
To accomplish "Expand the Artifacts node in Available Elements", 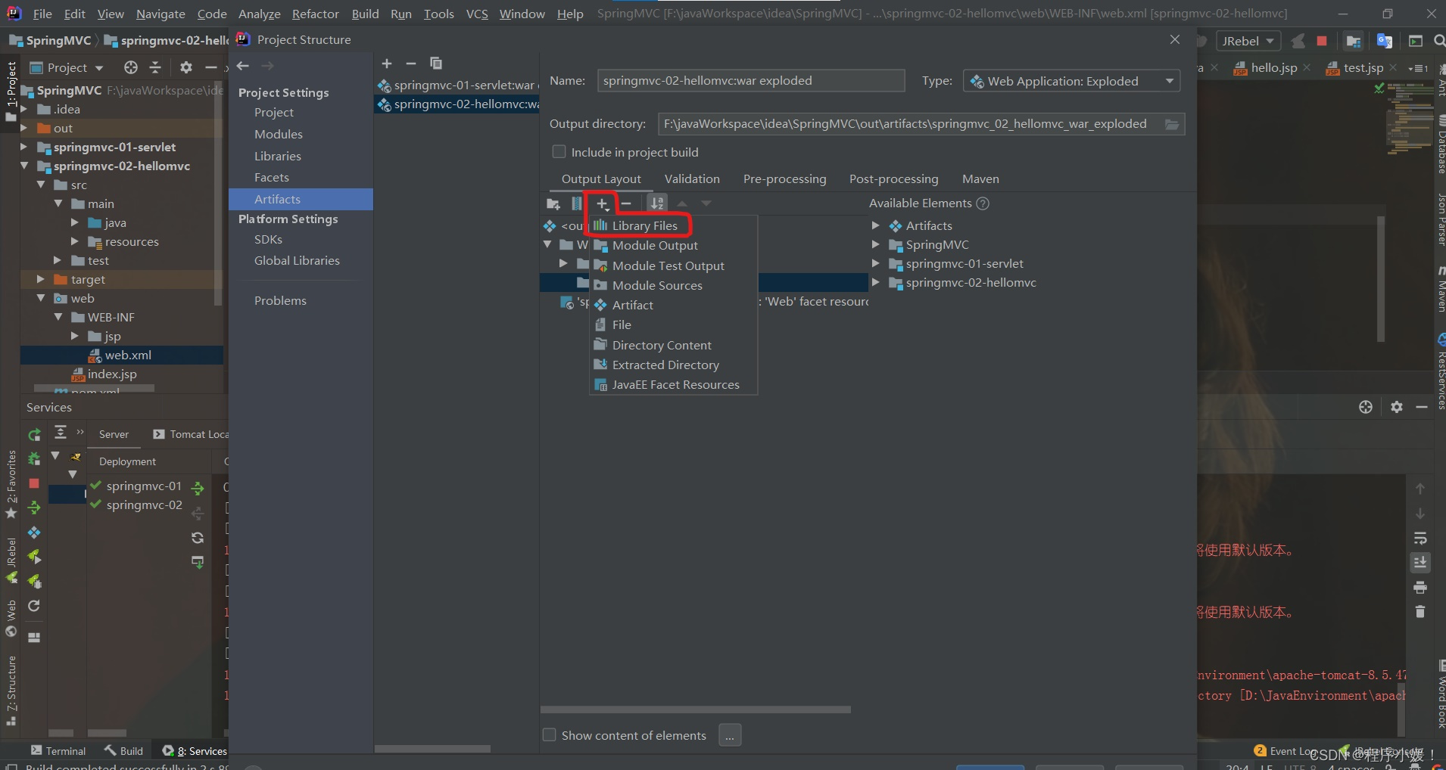I will pos(875,225).
